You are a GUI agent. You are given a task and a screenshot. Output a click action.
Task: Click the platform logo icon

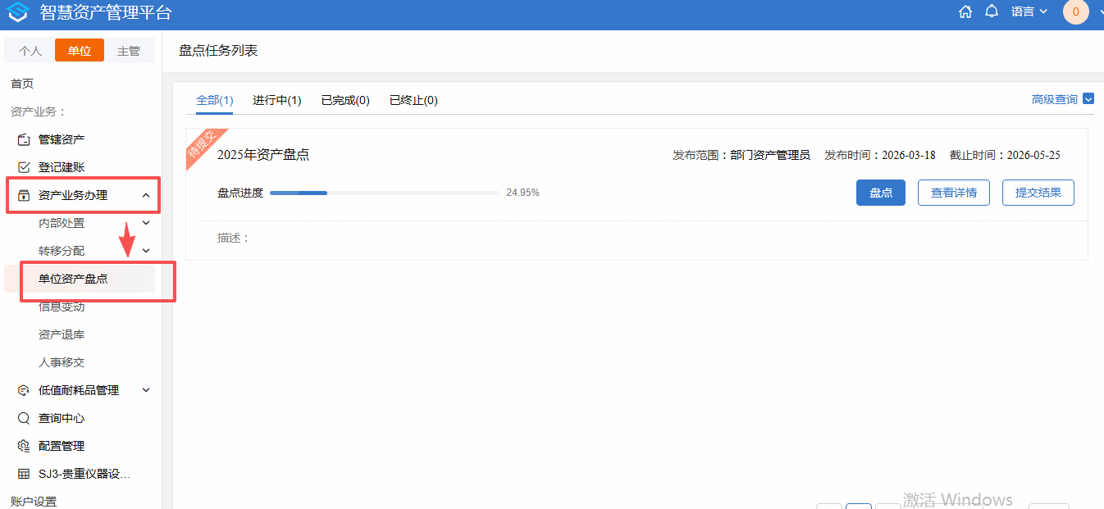pyautogui.click(x=18, y=12)
